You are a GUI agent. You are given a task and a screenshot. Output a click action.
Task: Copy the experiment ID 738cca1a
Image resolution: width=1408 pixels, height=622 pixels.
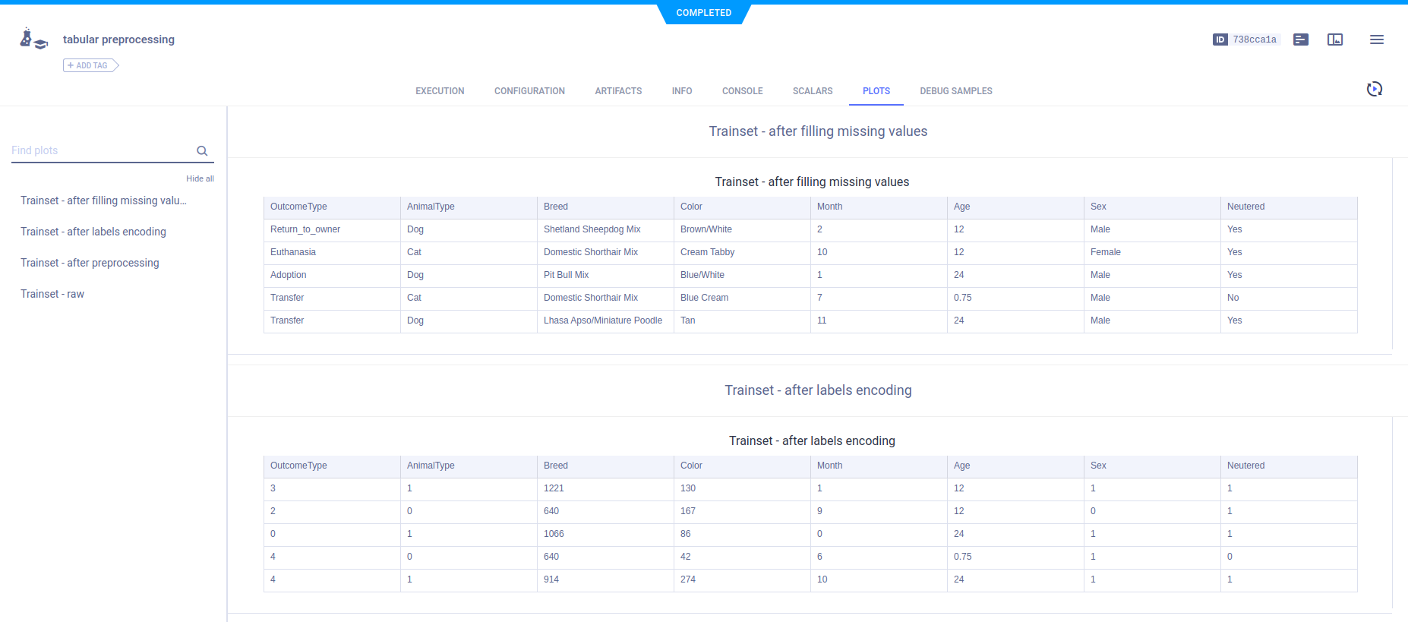coord(1254,39)
